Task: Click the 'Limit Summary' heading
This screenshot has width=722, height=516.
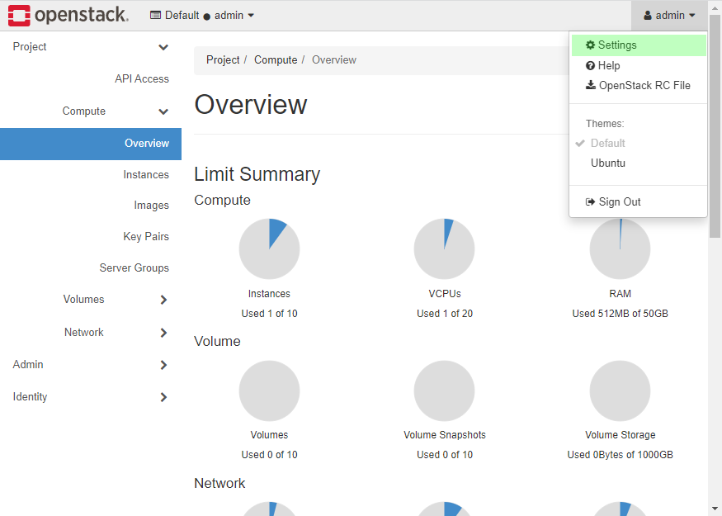Action: pos(257,174)
